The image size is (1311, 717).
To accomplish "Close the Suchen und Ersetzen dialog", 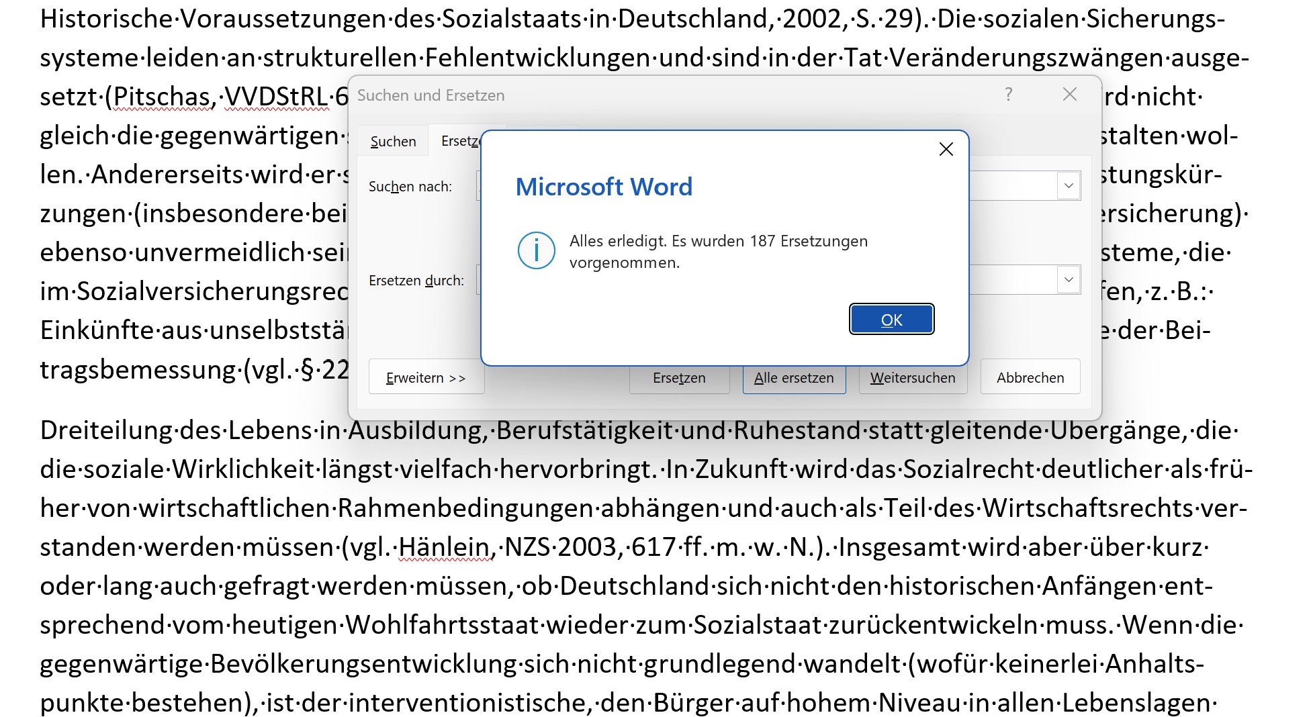I will pyautogui.click(x=1069, y=95).
